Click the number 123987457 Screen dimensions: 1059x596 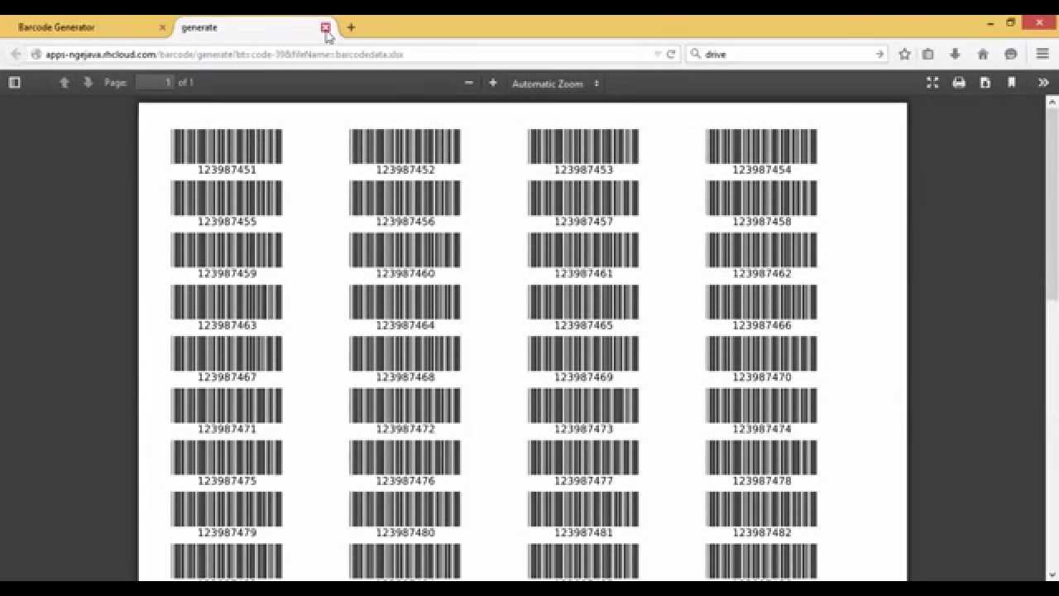(x=583, y=221)
